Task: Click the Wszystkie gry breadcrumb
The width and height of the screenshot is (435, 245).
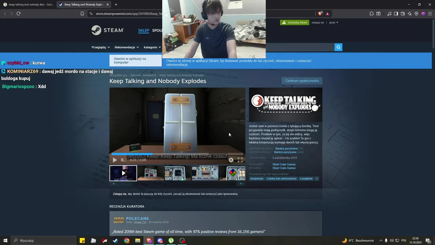Action: [118, 75]
